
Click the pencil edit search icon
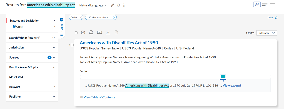click(112, 6)
